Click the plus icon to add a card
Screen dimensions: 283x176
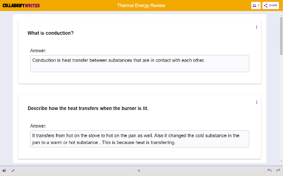click(139, 171)
